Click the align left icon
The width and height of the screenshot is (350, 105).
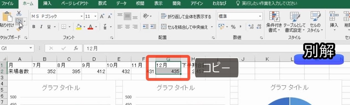(x=120, y=27)
